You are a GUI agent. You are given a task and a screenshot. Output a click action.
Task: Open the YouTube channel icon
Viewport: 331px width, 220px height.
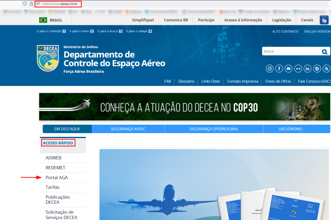(x=288, y=69)
